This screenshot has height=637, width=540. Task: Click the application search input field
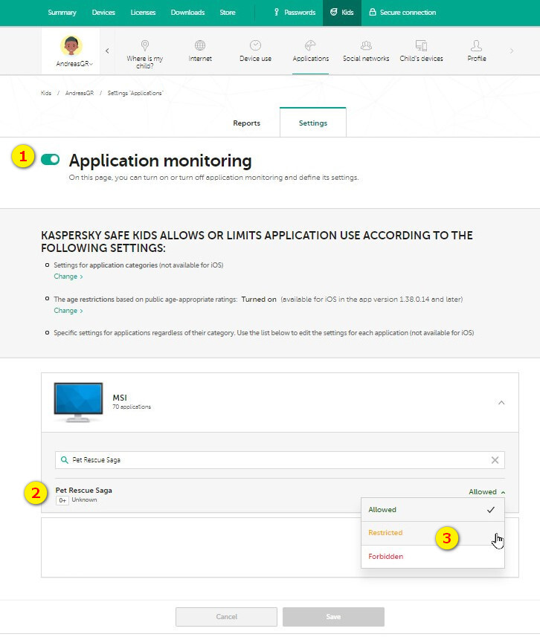pyautogui.click(x=280, y=460)
